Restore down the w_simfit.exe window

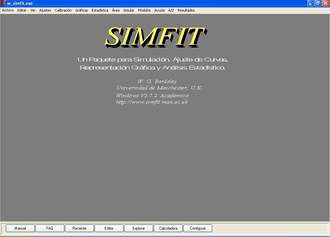[x=318, y=3]
